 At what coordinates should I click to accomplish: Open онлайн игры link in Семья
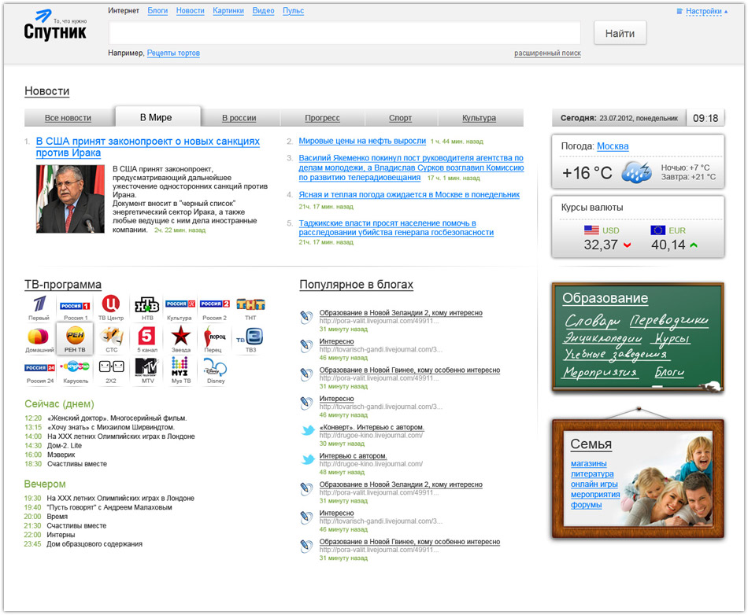(594, 484)
